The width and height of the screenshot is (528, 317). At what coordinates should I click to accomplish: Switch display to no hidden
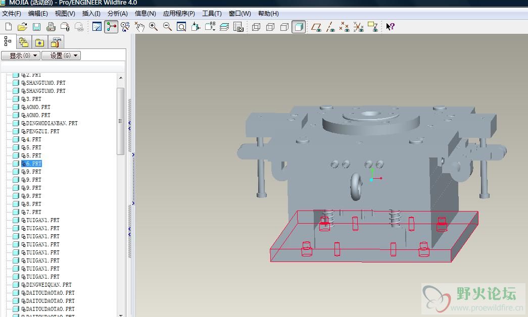284,27
